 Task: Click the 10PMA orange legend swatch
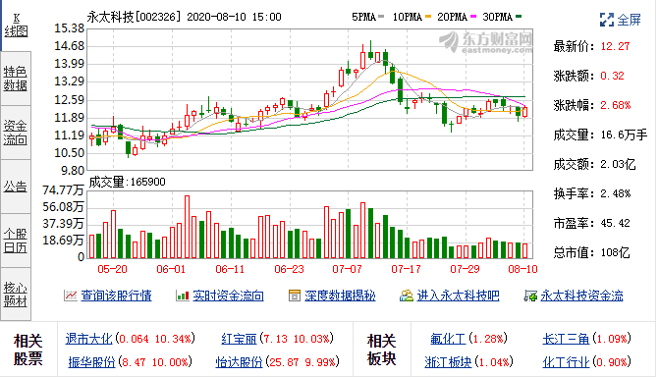point(428,17)
